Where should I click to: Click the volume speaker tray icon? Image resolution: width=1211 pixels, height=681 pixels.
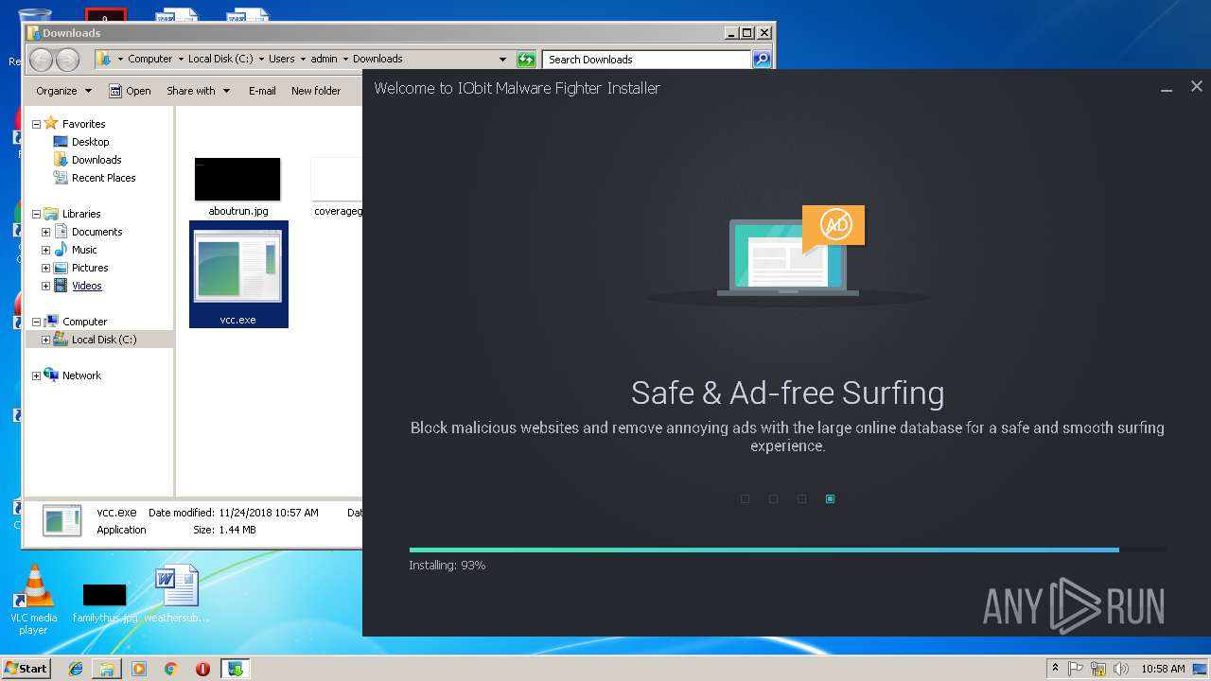[1121, 669]
